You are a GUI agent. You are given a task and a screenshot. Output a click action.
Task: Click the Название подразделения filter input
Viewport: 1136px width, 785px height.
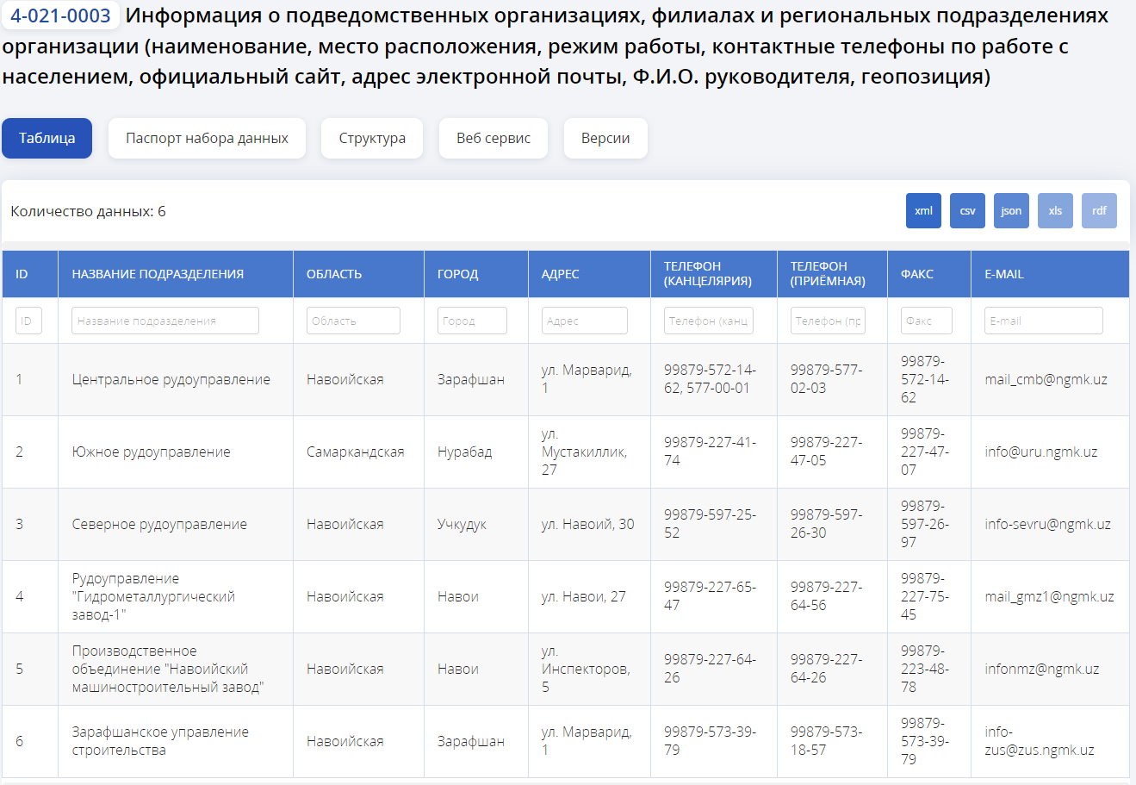point(165,321)
